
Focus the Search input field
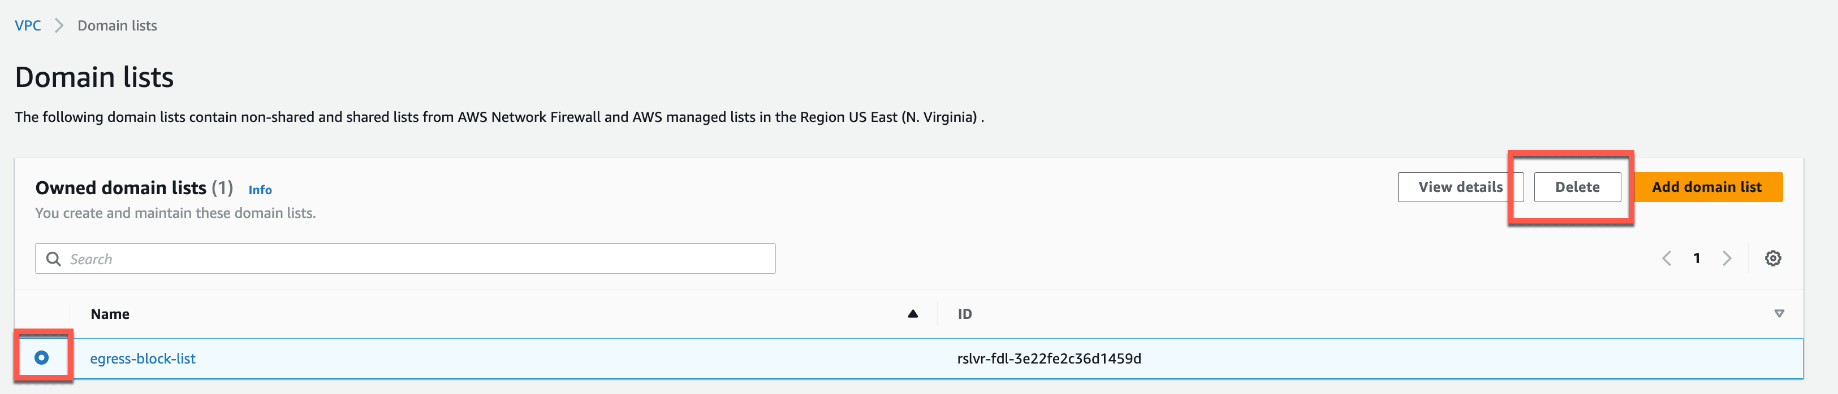[405, 259]
